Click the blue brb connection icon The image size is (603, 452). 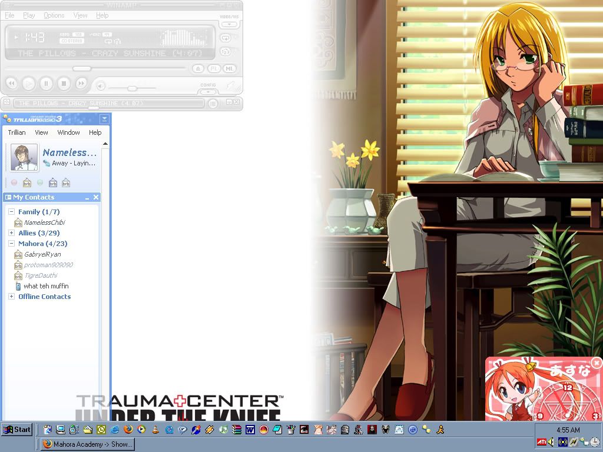53,182
